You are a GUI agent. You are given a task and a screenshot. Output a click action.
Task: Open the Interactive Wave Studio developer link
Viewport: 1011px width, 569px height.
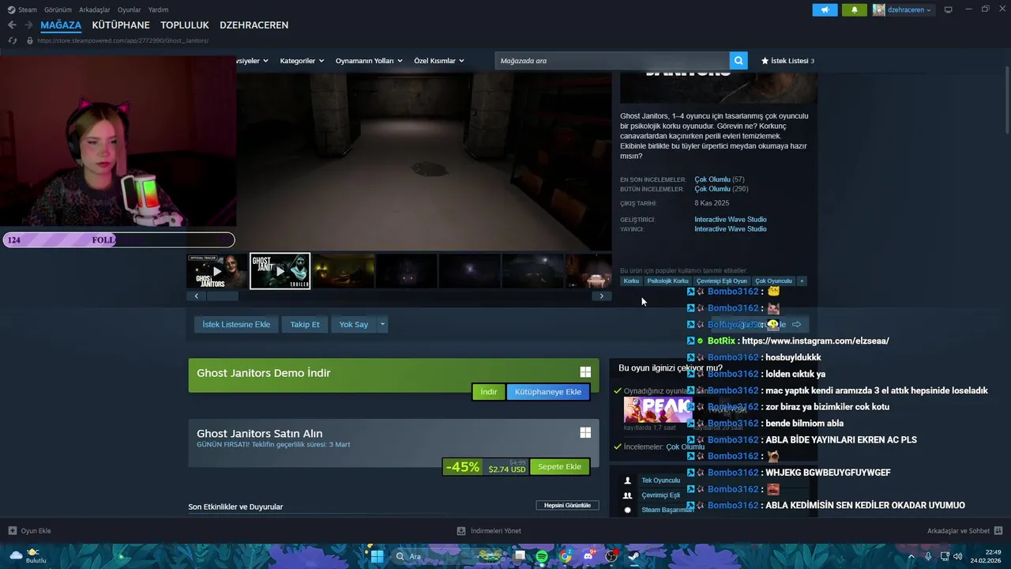(x=731, y=220)
